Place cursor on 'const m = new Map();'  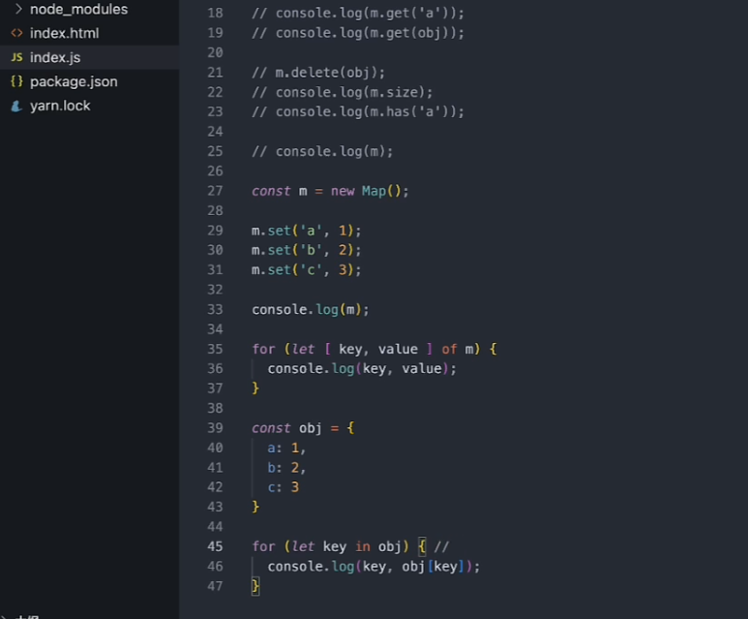click(330, 191)
